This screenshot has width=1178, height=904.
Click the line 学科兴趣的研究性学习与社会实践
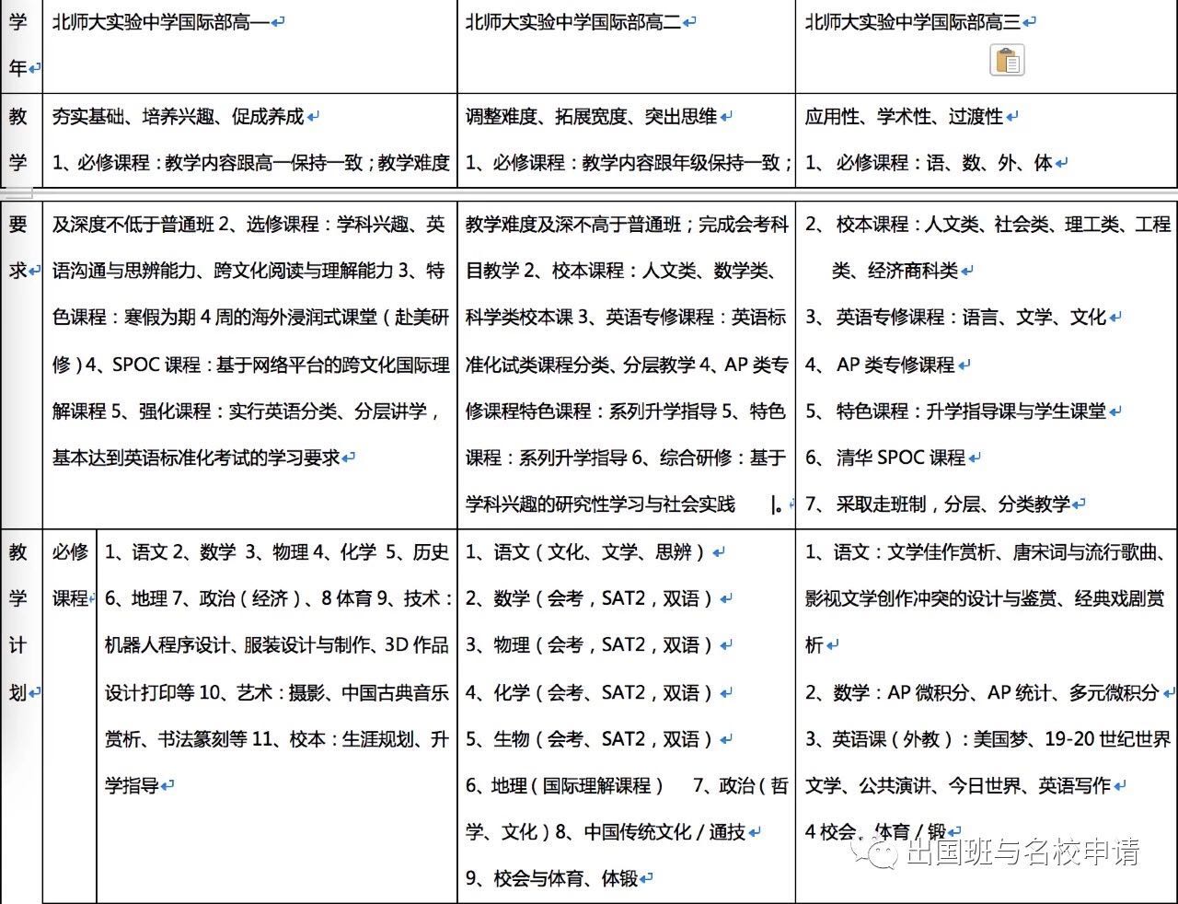click(x=600, y=504)
